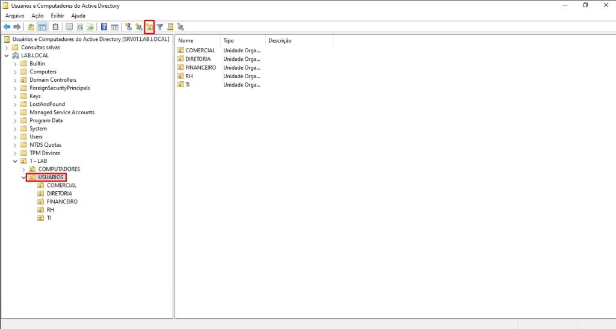Image resolution: width=616 pixels, height=329 pixels.
Task: Select Consultas salvas in the tree
Action: [x=40, y=47]
